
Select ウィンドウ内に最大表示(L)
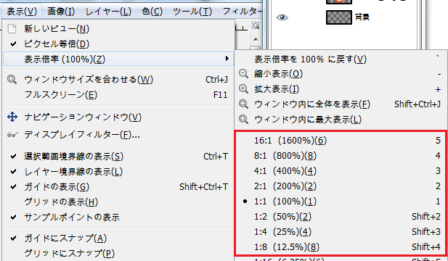pos(341,119)
